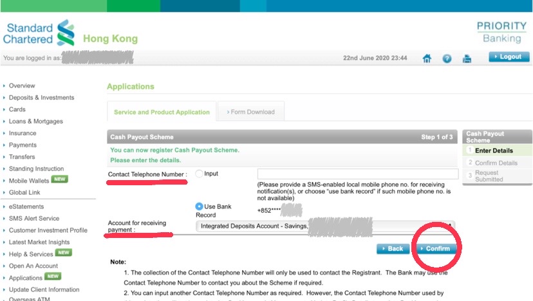Log out with the Logout button

click(509, 57)
